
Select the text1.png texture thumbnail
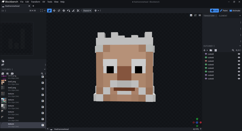point(4,82)
